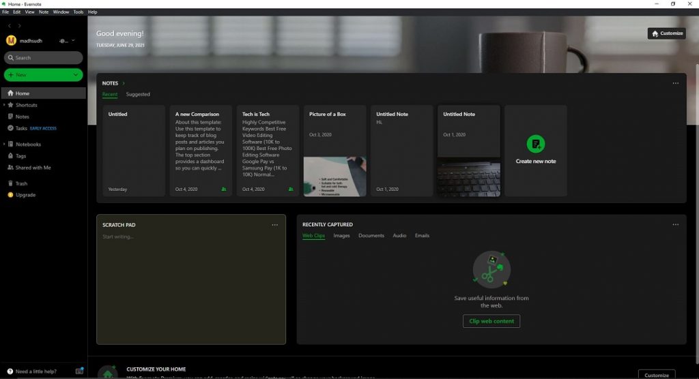Click the user avatar M icon
699x379 pixels.
11,40
